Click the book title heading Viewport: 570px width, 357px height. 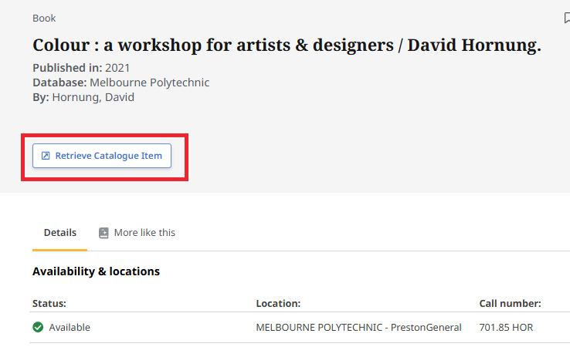(287, 45)
